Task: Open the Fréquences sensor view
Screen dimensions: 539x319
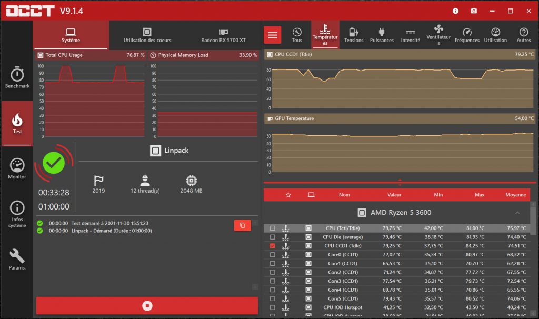Action: [x=467, y=34]
